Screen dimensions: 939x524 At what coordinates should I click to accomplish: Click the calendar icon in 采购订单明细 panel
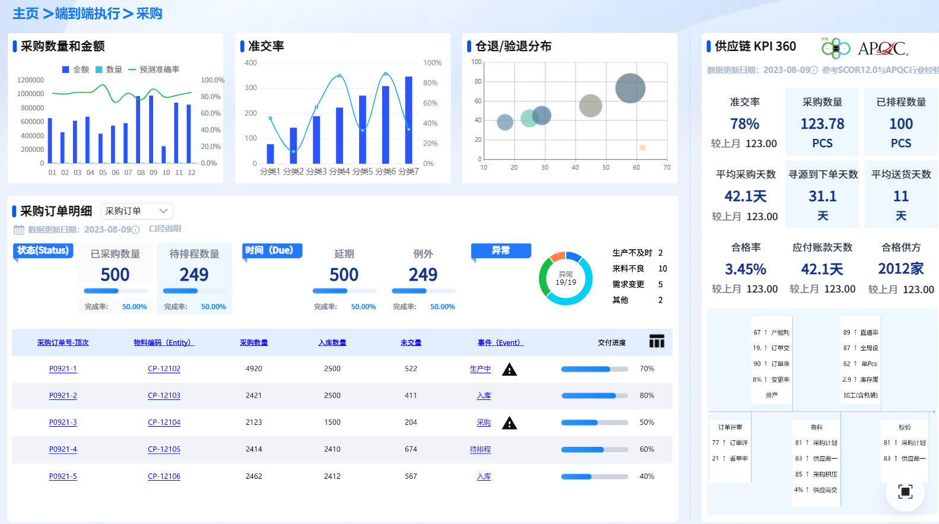click(x=19, y=230)
